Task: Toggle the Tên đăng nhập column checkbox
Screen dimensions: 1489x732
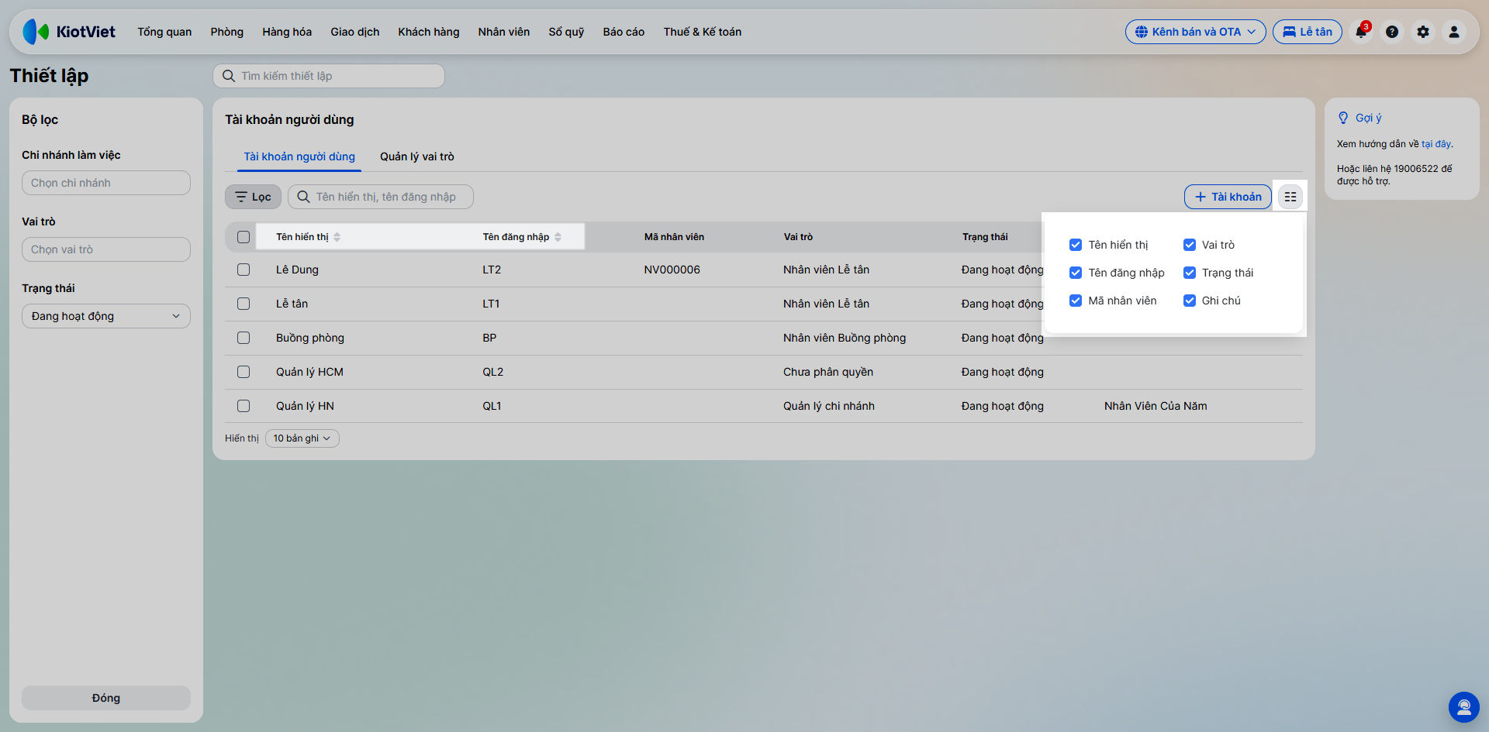Action: (x=1076, y=273)
